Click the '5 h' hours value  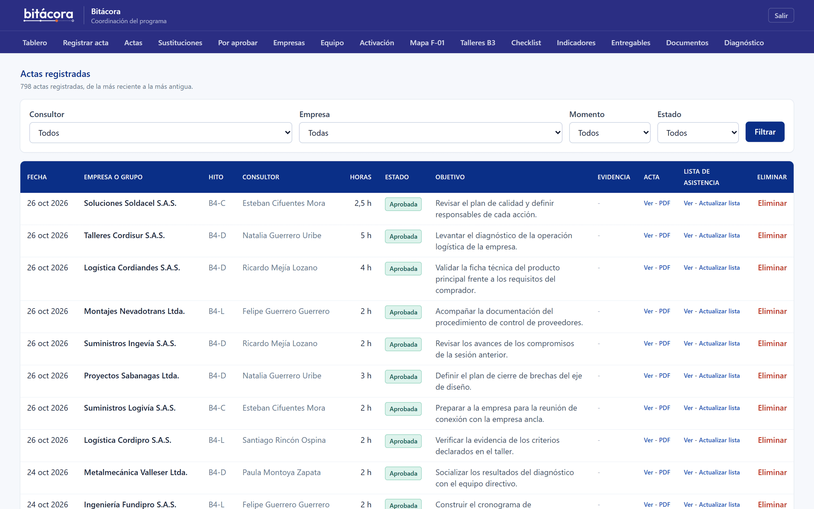(366, 236)
